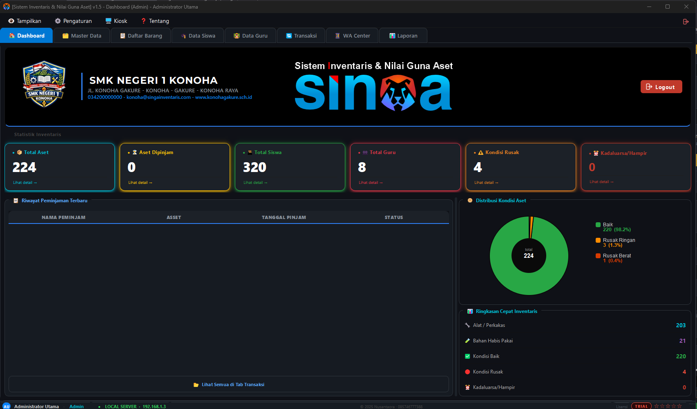View details of Total Aset card
Image resolution: width=697 pixels, height=409 pixels.
(25, 183)
